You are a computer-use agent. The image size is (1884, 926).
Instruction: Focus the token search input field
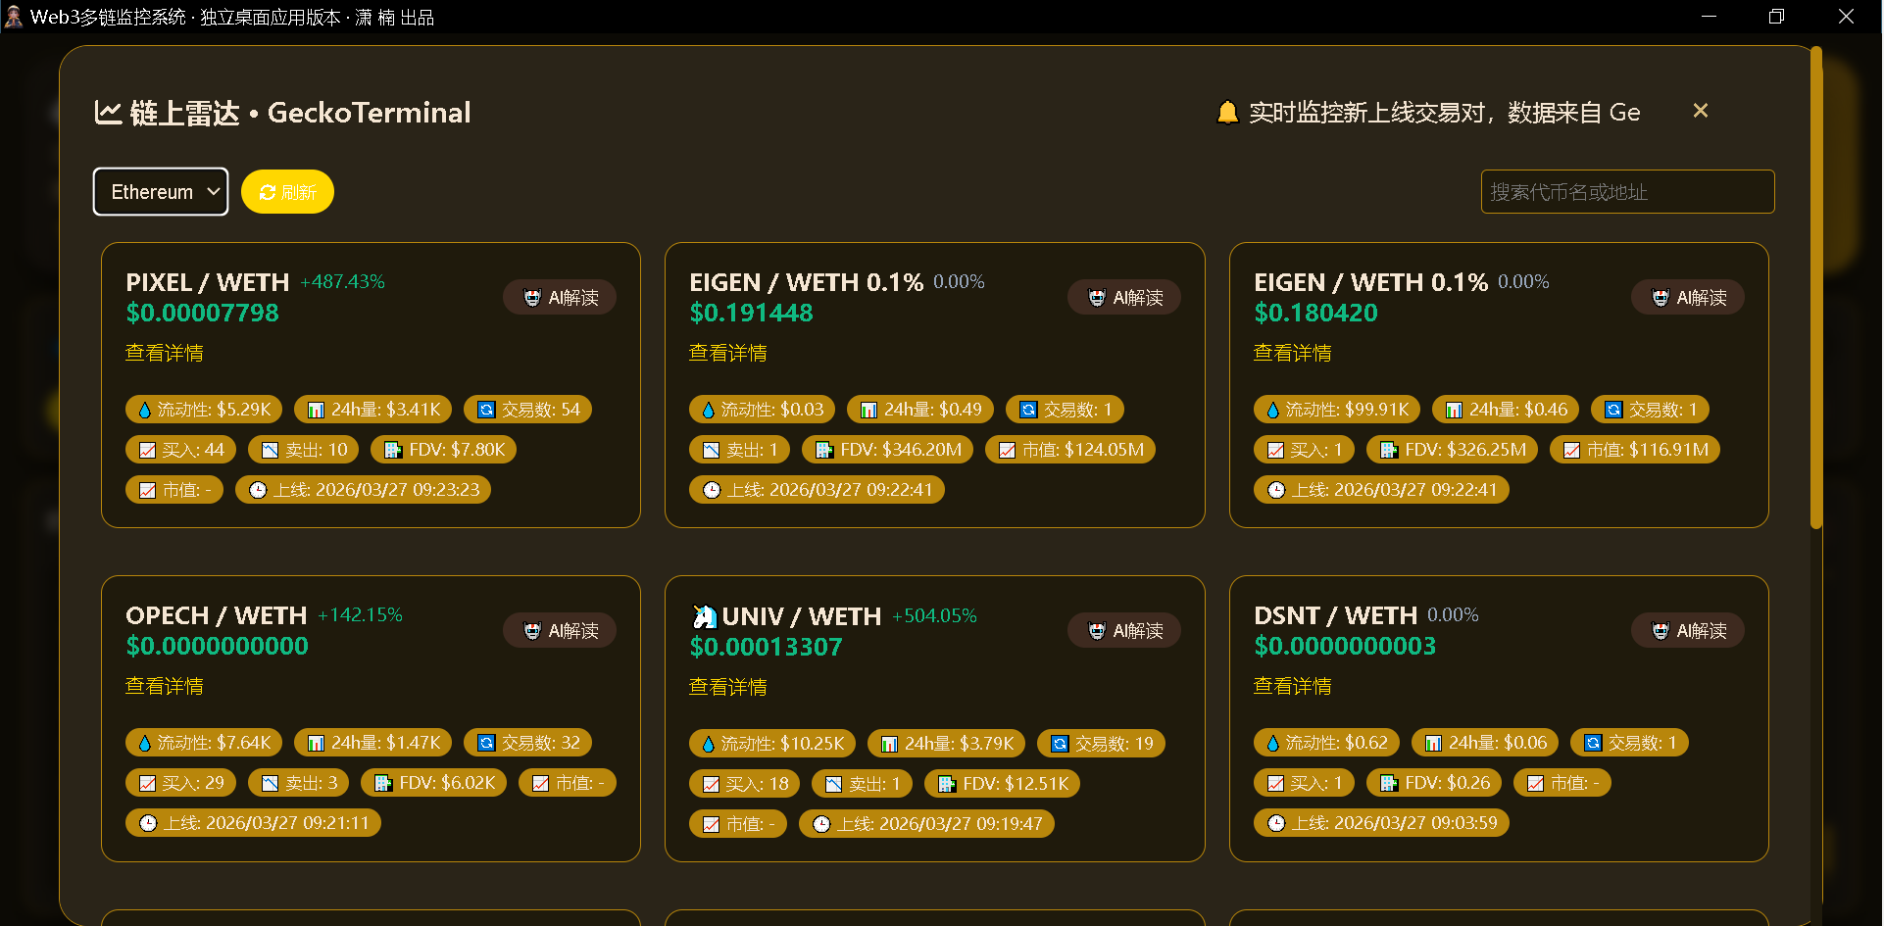coord(1626,192)
